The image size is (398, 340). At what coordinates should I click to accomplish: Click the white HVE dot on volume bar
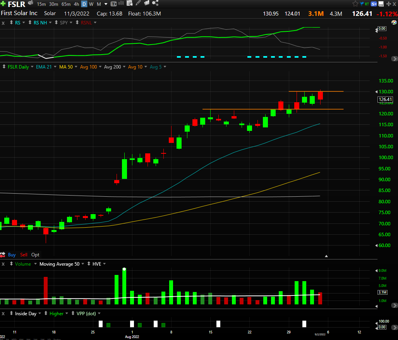click(x=124, y=269)
